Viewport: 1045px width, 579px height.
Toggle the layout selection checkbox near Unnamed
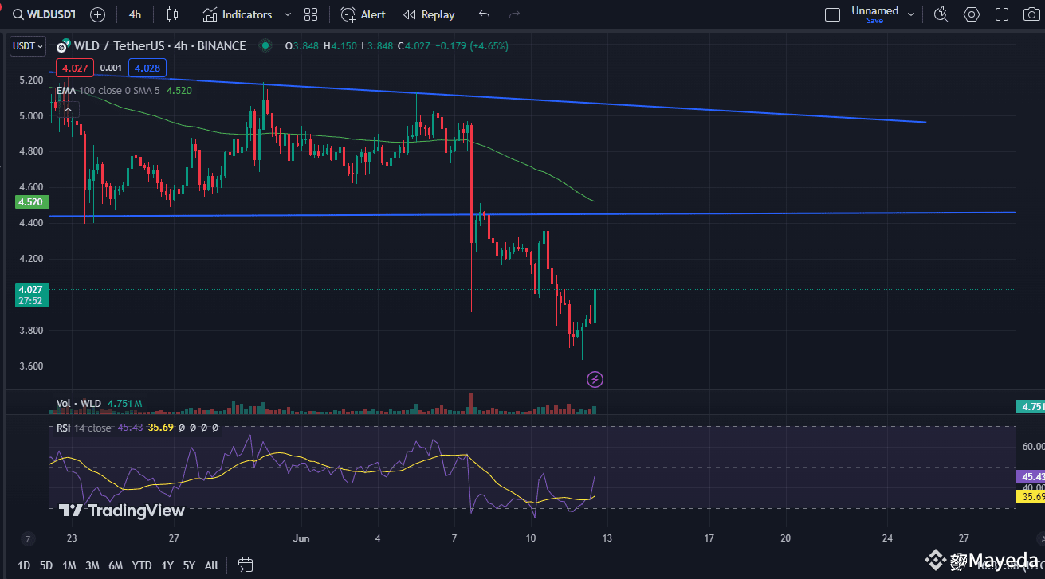coord(832,14)
